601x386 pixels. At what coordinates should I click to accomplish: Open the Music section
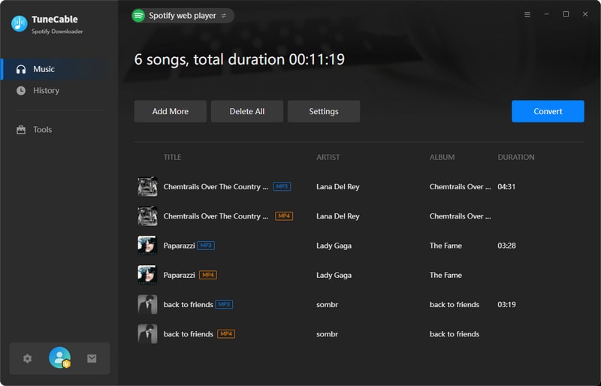pos(59,69)
